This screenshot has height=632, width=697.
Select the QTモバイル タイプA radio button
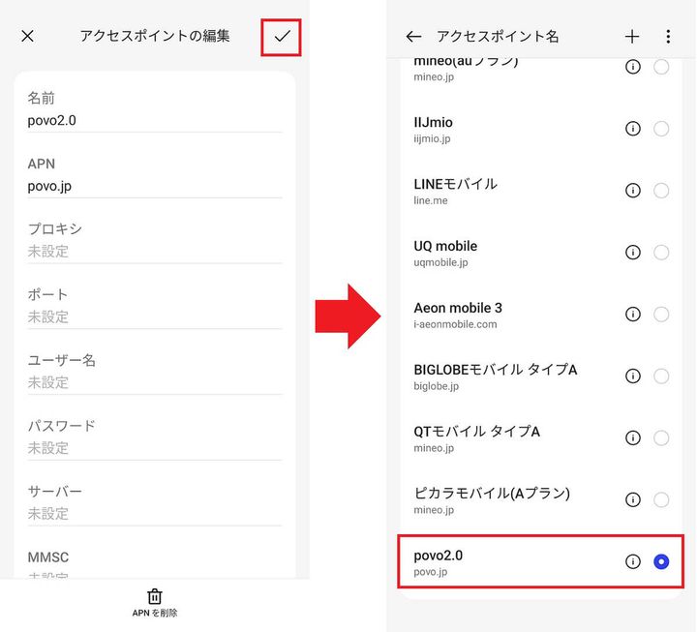(661, 437)
